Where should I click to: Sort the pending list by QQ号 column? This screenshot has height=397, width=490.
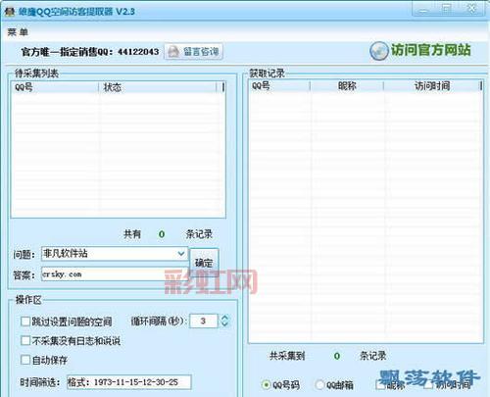coord(55,87)
